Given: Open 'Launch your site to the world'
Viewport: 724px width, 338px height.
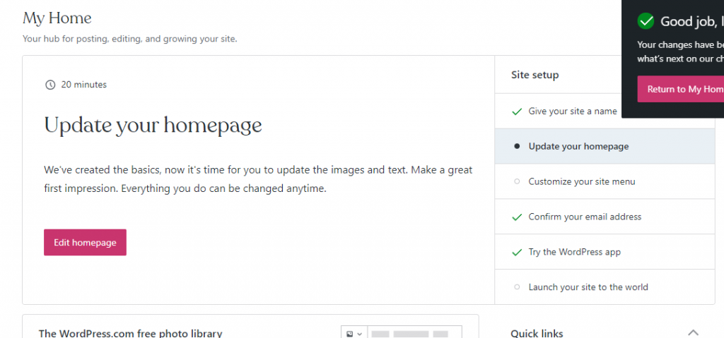Looking at the screenshot, I should [605, 286].
